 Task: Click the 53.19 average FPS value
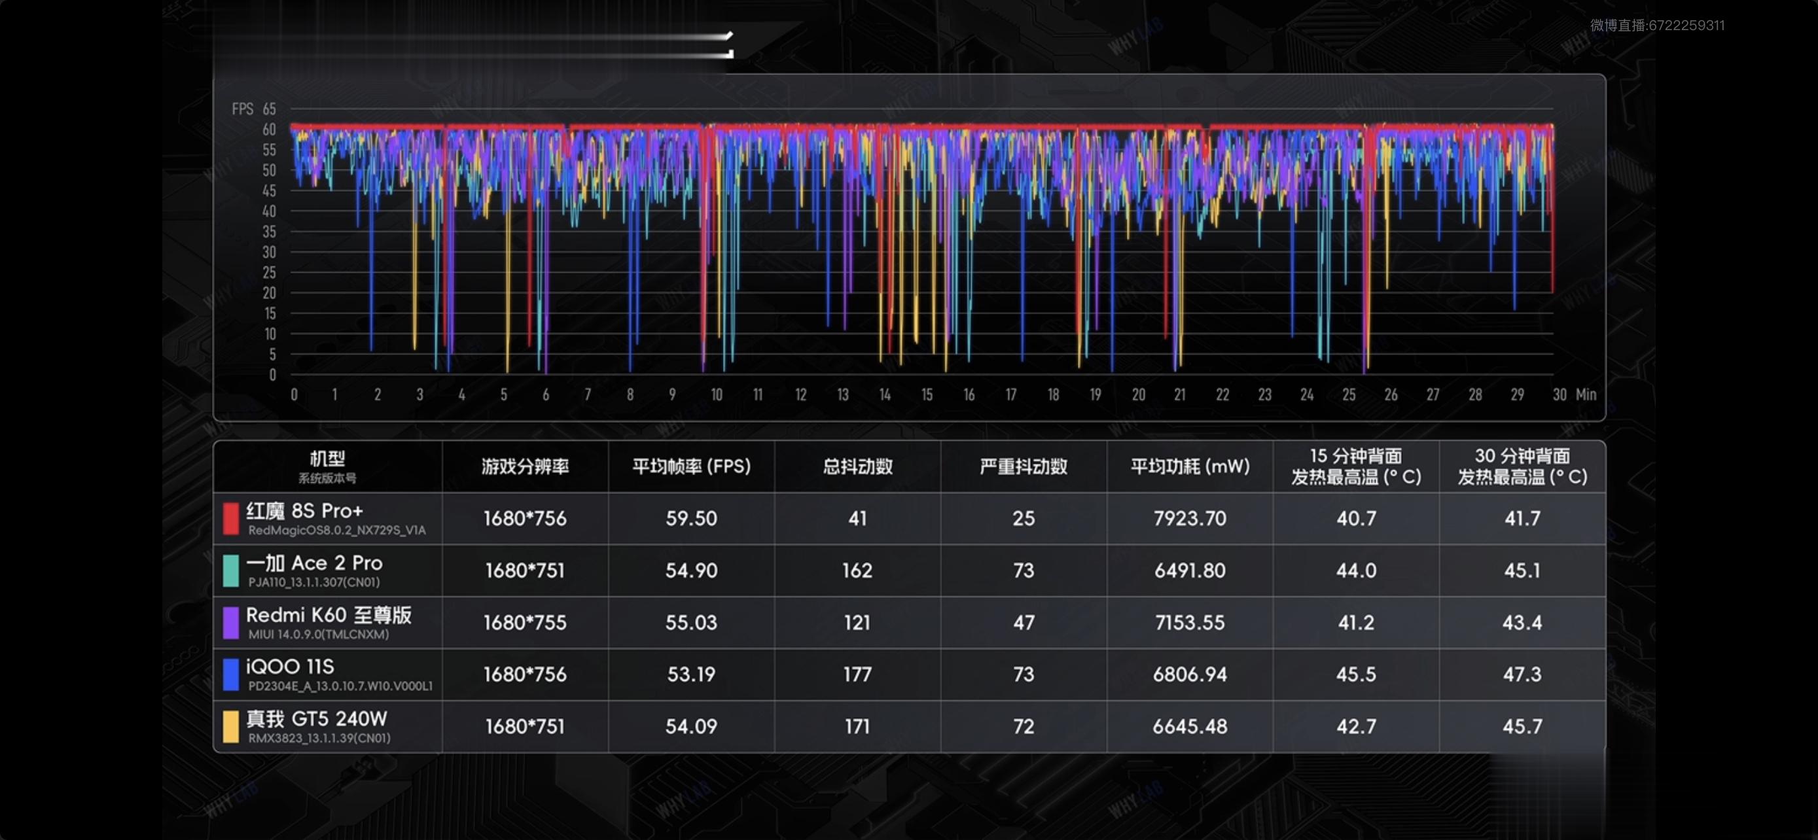click(x=691, y=674)
